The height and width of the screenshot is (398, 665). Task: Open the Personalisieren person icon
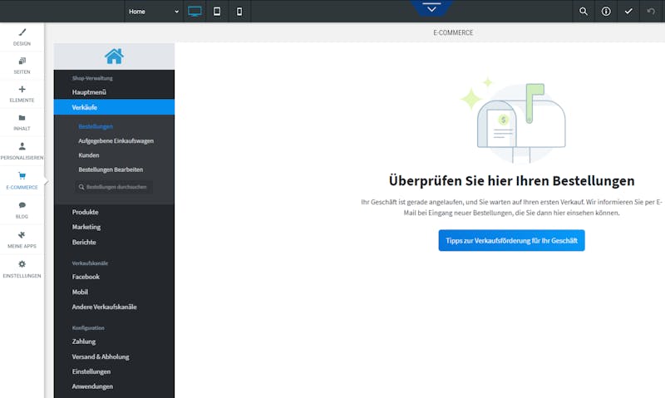pos(22,146)
